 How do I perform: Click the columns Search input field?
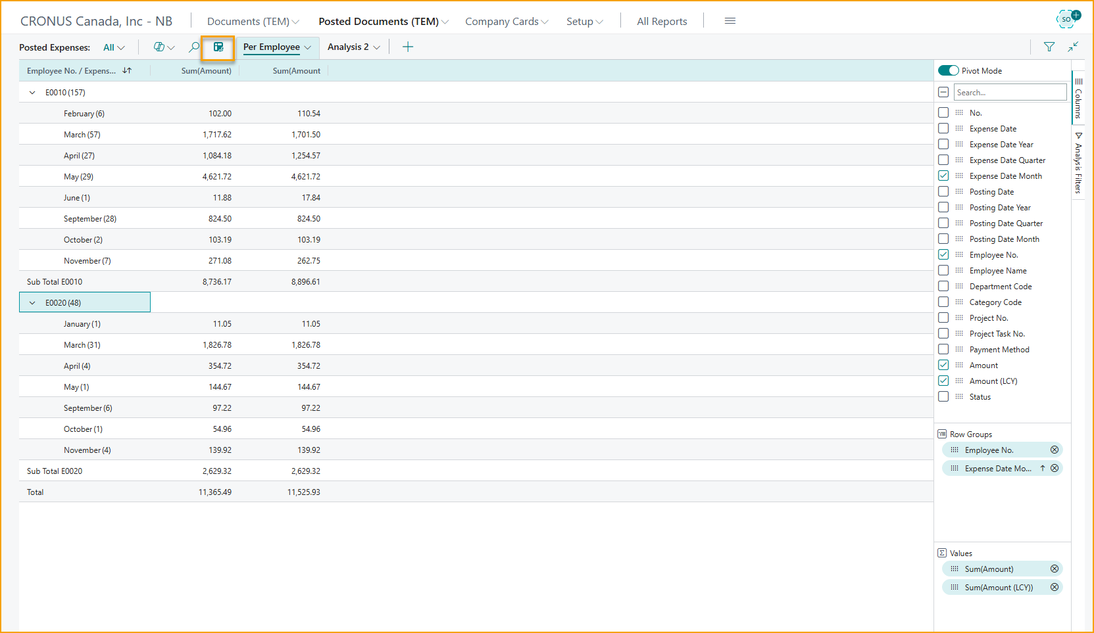click(1010, 93)
